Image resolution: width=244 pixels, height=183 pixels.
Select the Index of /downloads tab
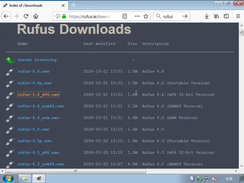tap(34, 5)
